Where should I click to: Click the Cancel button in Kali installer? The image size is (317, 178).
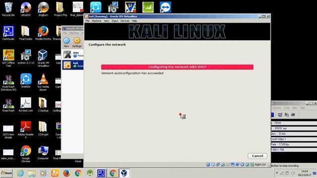coord(258,156)
